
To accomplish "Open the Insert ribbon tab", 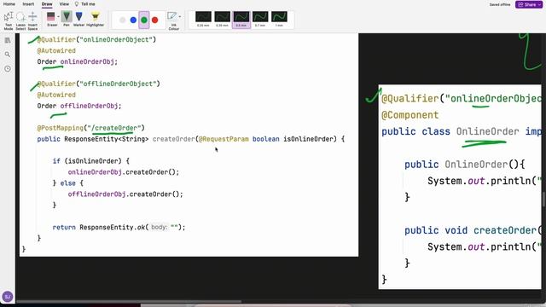I will click(x=28, y=4).
